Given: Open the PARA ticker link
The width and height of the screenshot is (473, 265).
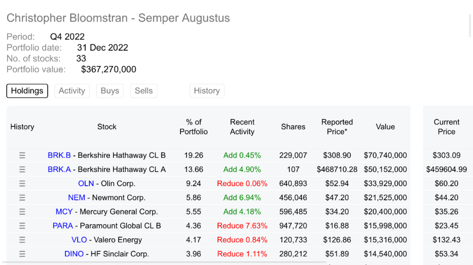Looking at the screenshot, I should [63, 225].
